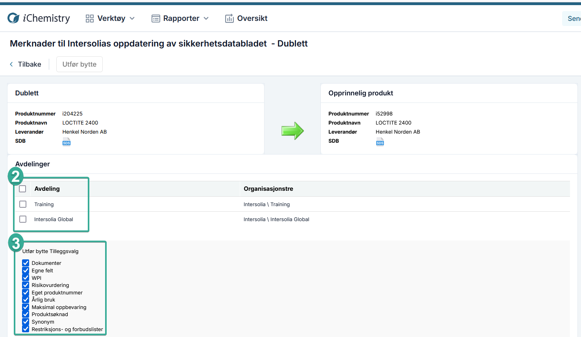This screenshot has height=337, width=581.
Task: Click Henkel Norden AB in Opprinnelig produkt panel
Action: [398, 132]
